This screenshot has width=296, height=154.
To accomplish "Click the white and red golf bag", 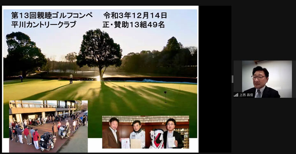I will coord(157,139).
